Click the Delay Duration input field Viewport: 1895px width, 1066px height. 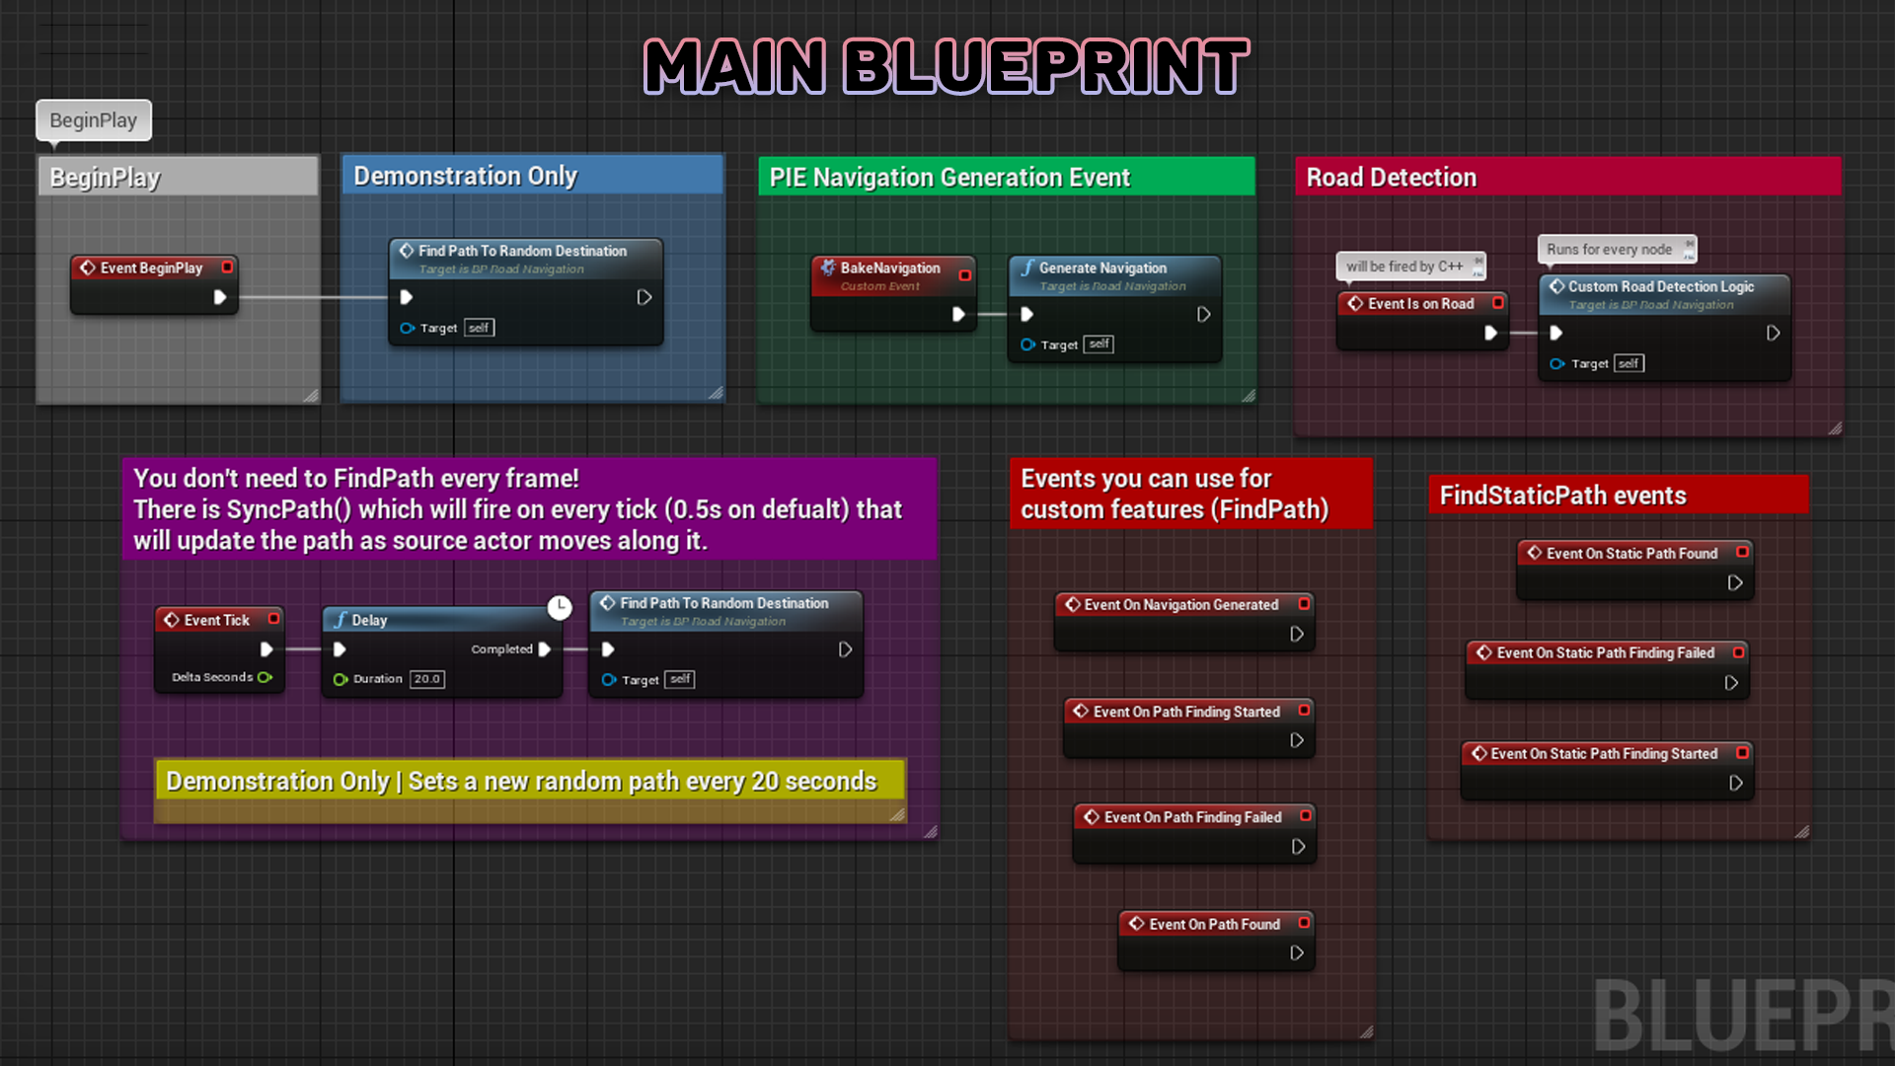pos(424,677)
